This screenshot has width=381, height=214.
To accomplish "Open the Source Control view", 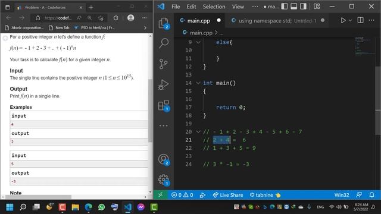I will pos(164,64).
